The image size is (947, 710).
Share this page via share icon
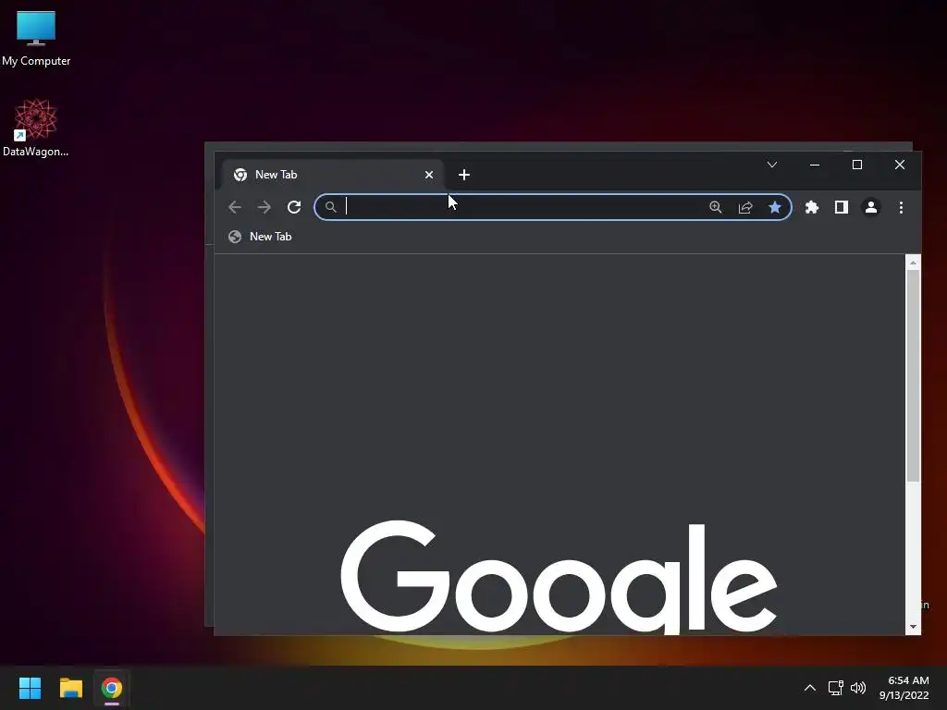[x=745, y=207]
